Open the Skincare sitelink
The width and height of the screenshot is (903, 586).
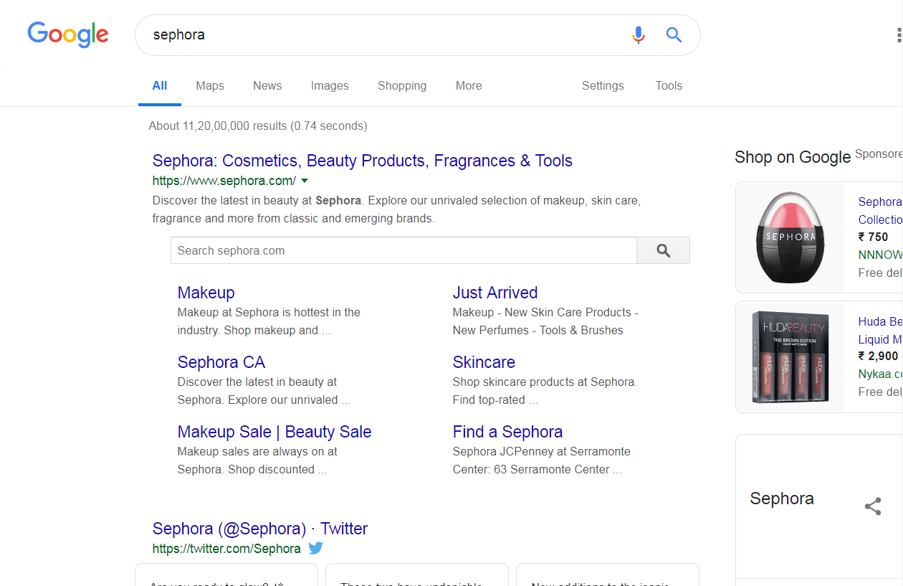[x=484, y=362]
